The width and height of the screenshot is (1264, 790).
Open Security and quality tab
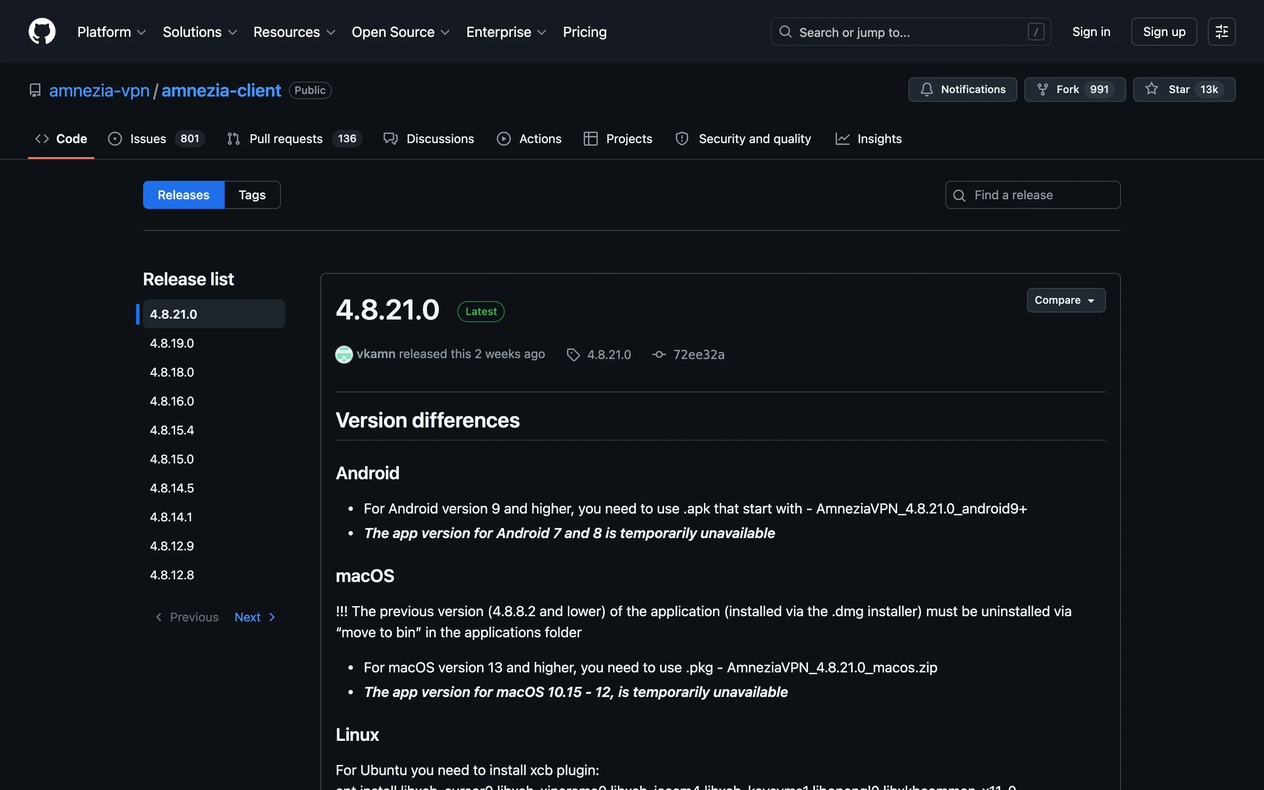(x=743, y=138)
